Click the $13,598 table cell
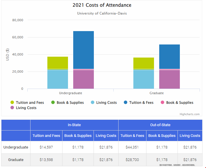The width and height of the screenshot is (206, 168). pos(46,160)
